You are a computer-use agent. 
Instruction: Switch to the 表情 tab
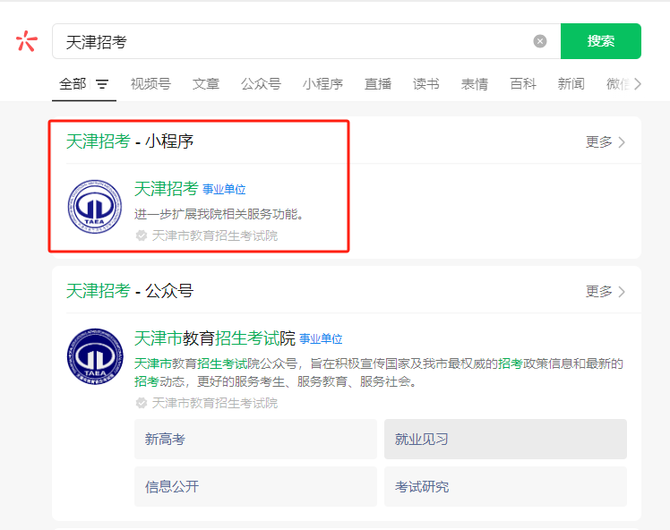[x=475, y=83]
